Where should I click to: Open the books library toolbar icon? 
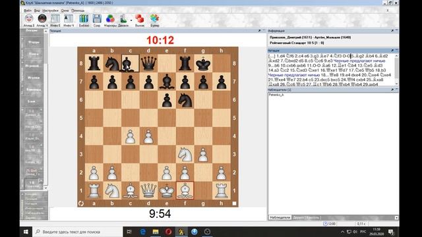point(84,19)
